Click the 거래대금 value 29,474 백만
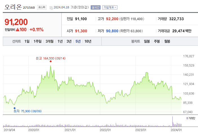 coord(182,31)
